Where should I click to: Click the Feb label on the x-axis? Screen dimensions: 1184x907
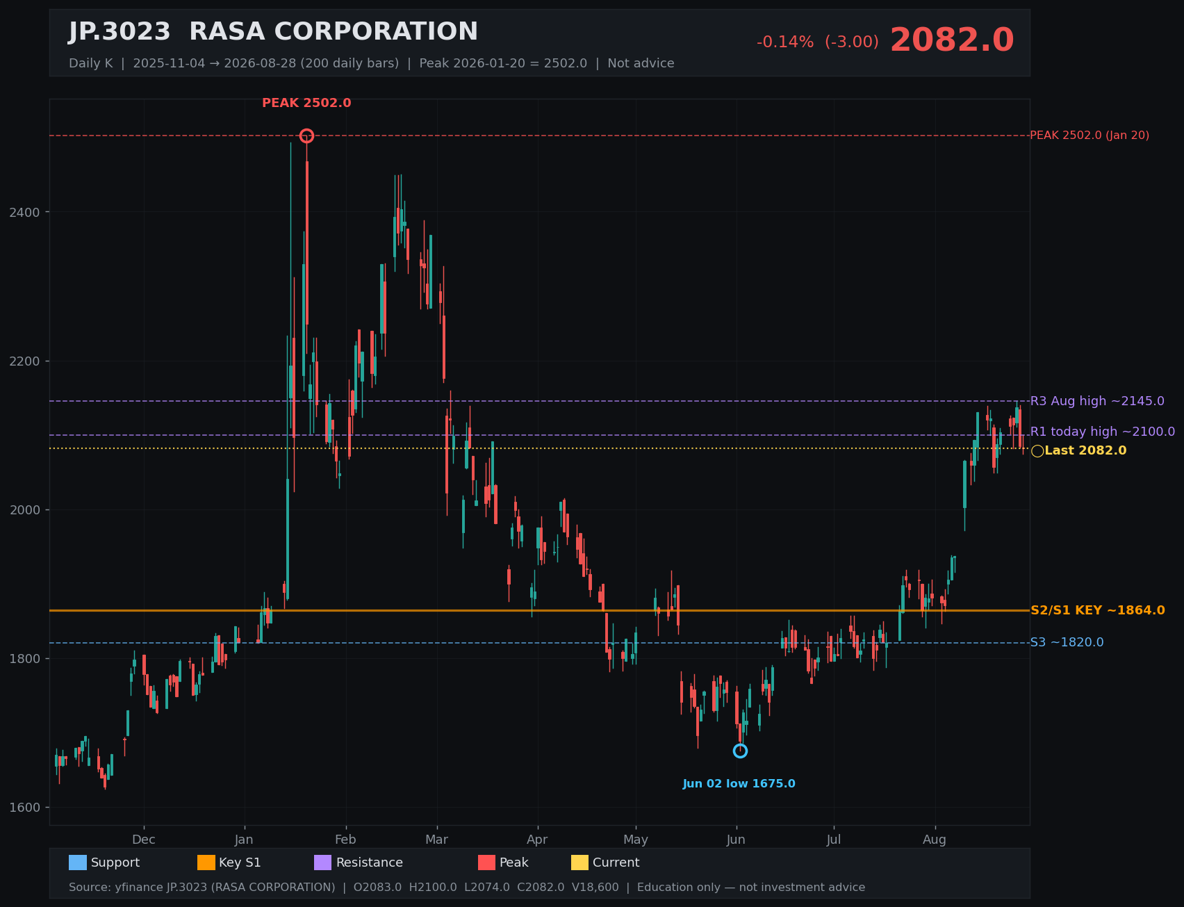pos(345,840)
